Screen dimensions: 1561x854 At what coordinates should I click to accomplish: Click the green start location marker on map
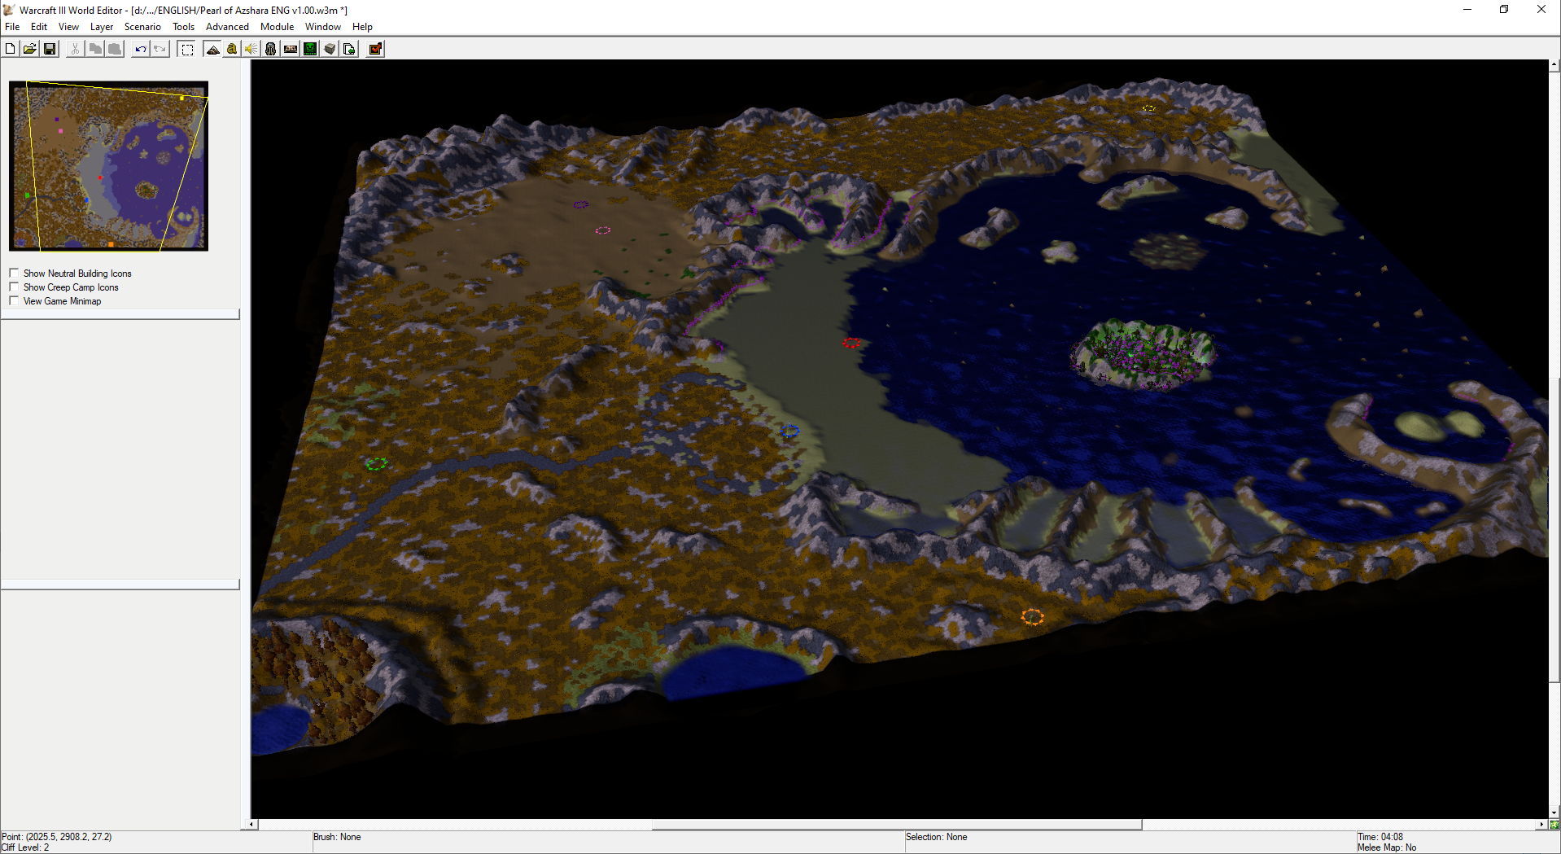376,464
